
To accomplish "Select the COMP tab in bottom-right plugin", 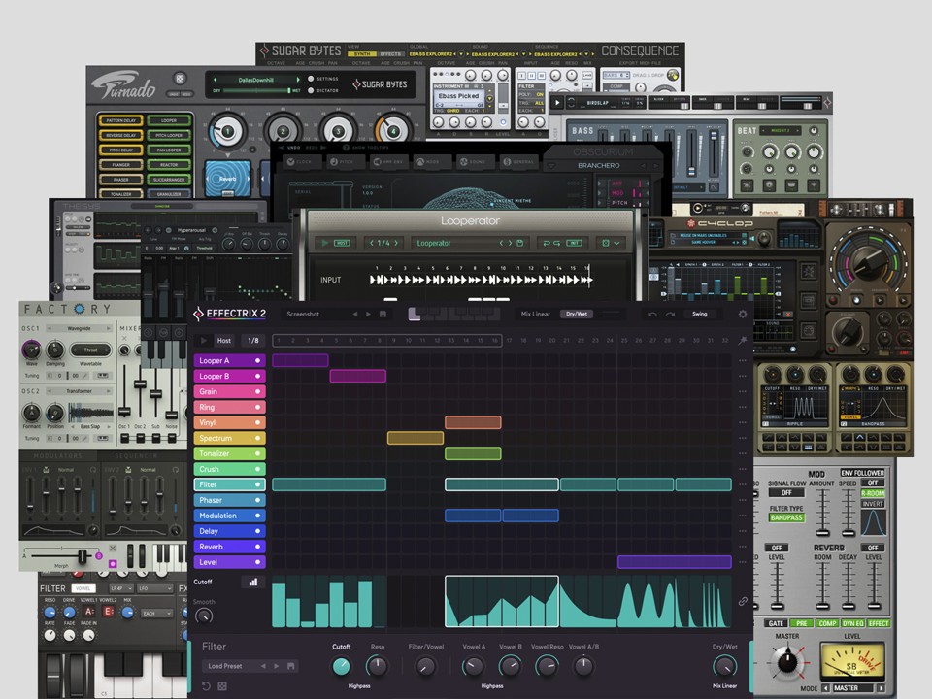I will pyautogui.click(x=827, y=623).
